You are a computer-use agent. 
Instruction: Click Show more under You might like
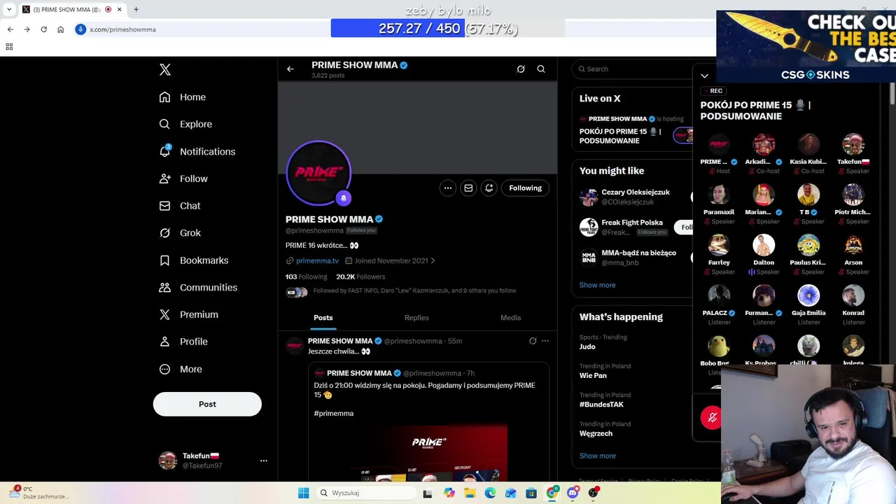[597, 285]
